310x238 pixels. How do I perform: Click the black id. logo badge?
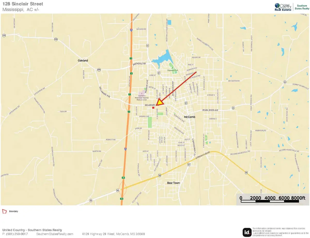tap(247, 232)
